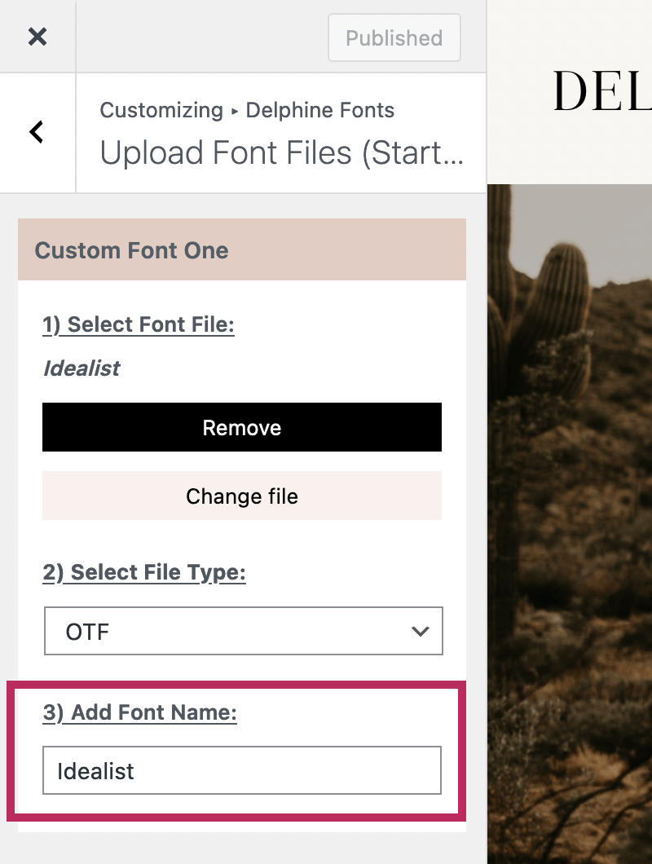Go back using the left chevron arrow
The image size is (652, 864).
pos(37,132)
